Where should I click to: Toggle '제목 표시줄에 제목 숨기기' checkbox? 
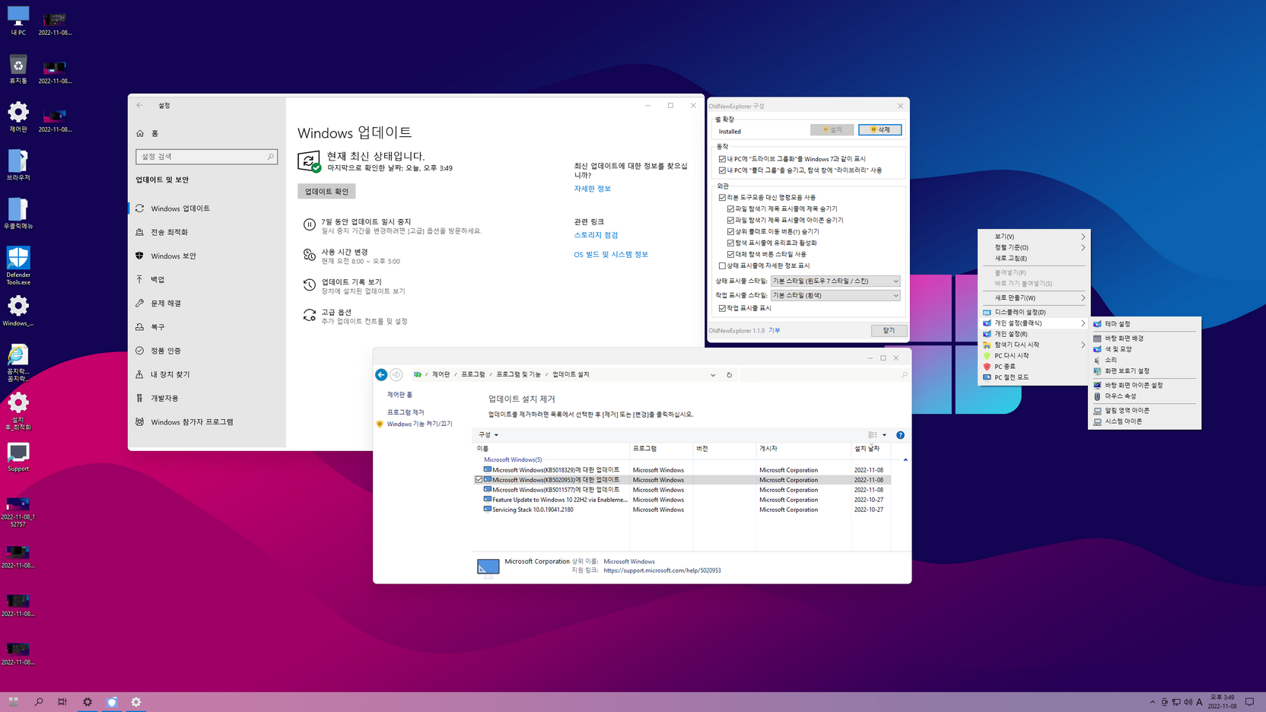(x=730, y=208)
